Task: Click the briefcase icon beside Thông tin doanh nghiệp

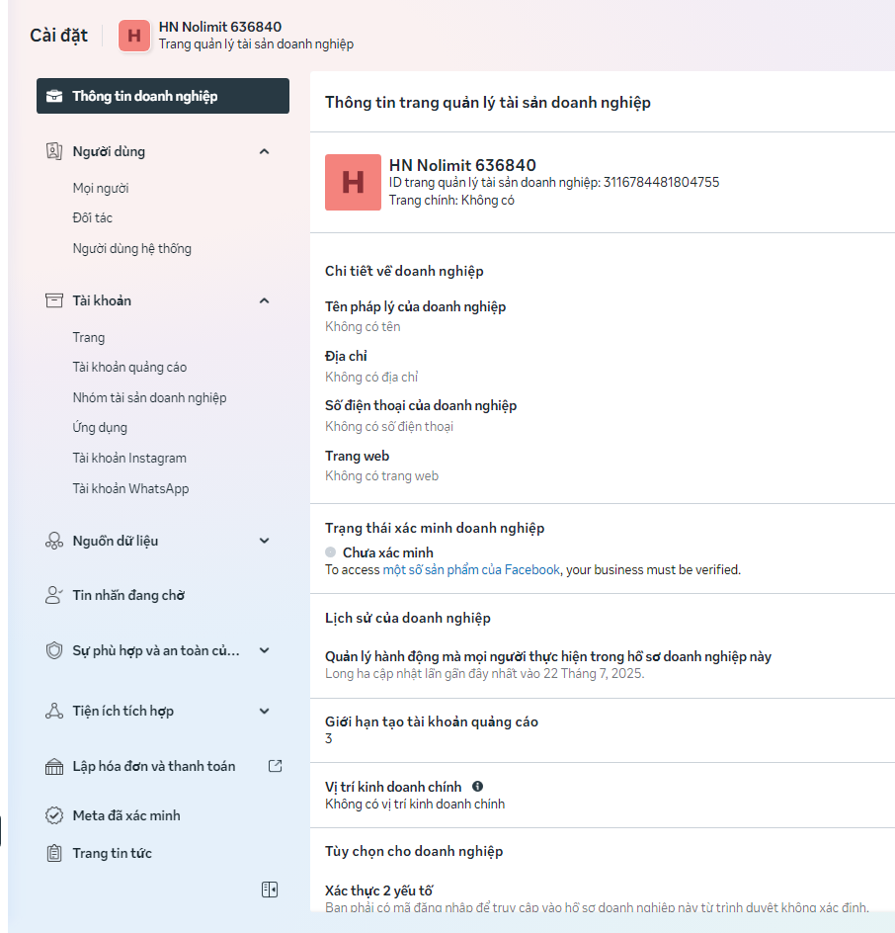Action: pyautogui.click(x=54, y=97)
